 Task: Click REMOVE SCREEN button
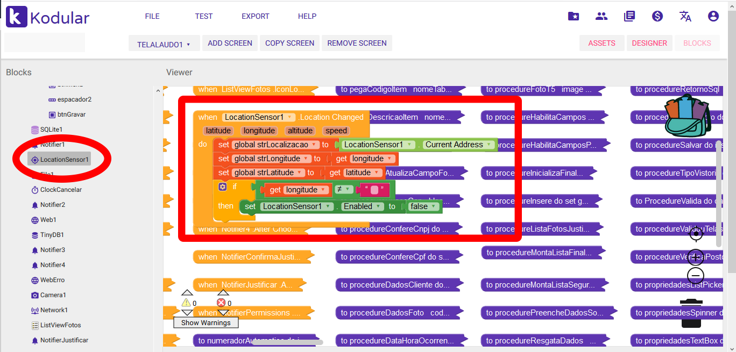click(x=357, y=43)
